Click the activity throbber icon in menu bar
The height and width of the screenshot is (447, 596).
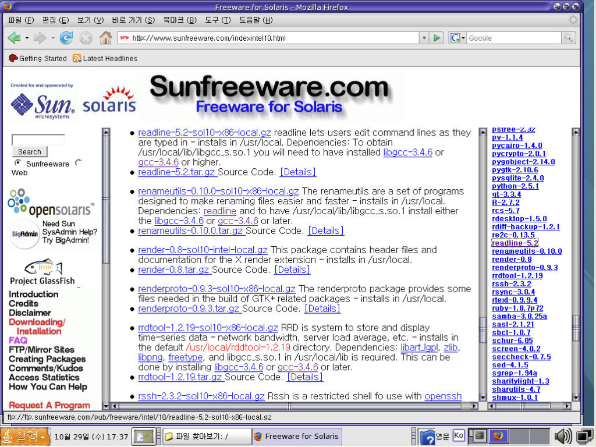pyautogui.click(x=573, y=20)
